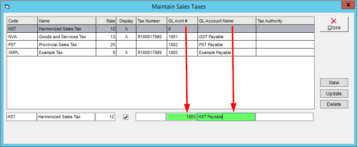Screen dimensions: 358x147
Task: Click the Tax Authority column header
Action: (285, 21)
